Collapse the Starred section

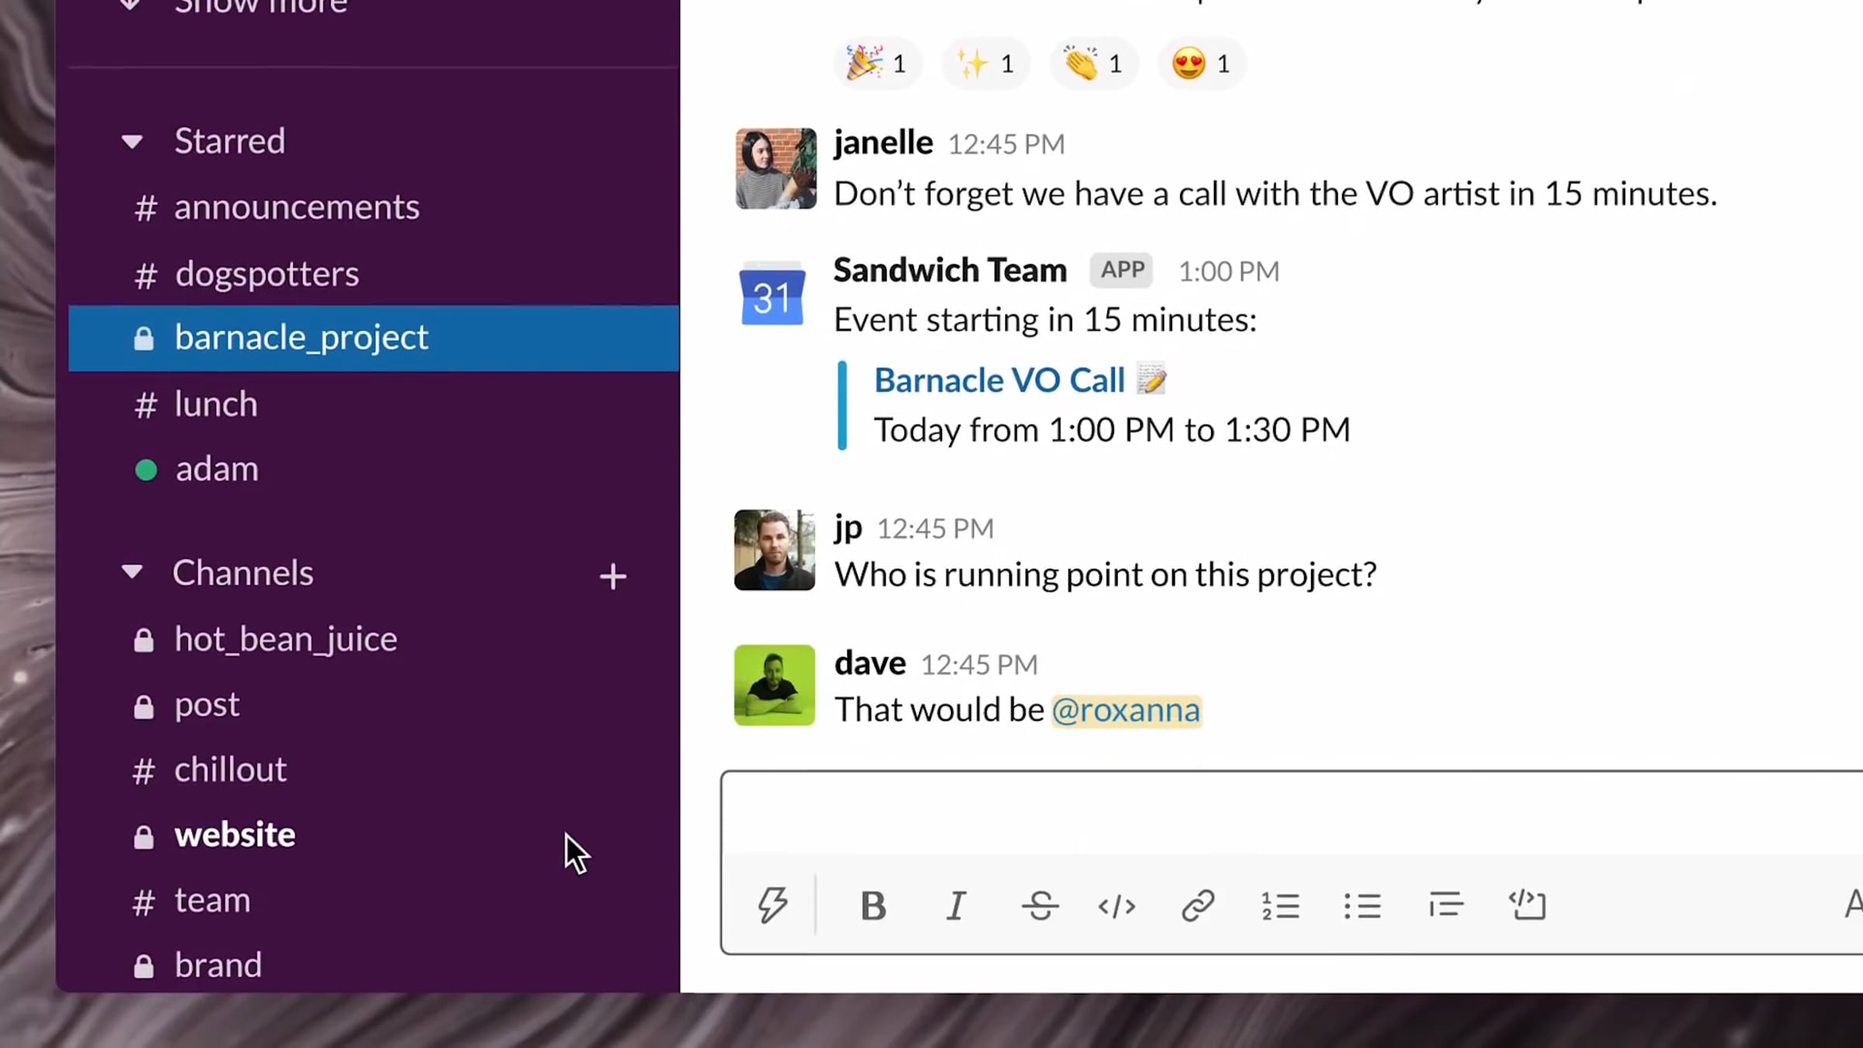click(x=132, y=142)
